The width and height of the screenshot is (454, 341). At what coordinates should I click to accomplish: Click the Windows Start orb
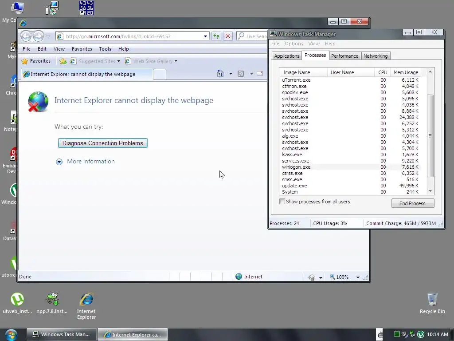pyautogui.click(x=11, y=335)
